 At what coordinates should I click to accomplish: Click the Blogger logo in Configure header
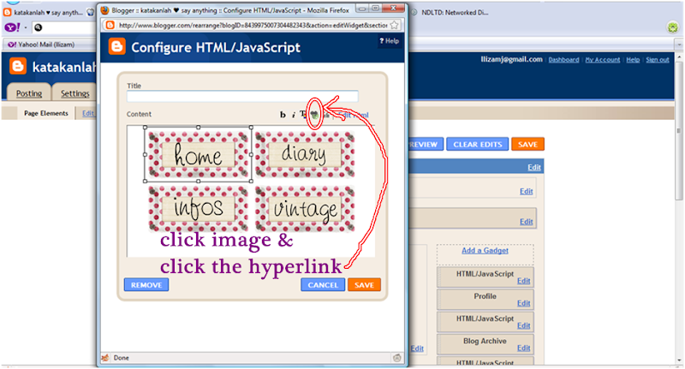click(x=116, y=47)
